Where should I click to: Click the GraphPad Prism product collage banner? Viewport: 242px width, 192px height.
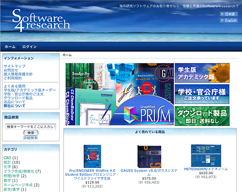120,94
